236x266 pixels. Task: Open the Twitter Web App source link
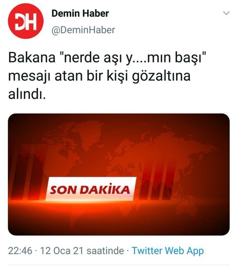tap(168, 251)
